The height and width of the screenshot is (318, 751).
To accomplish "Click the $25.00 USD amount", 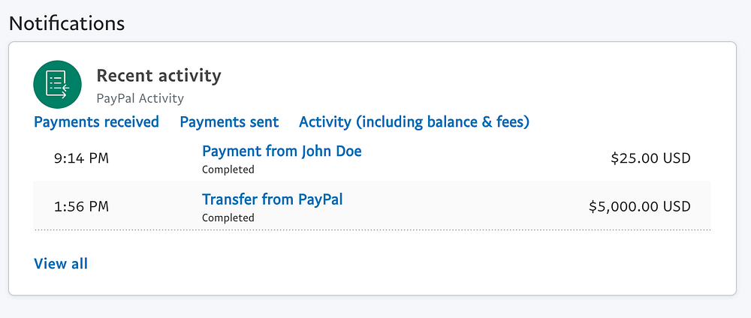I will [x=650, y=158].
